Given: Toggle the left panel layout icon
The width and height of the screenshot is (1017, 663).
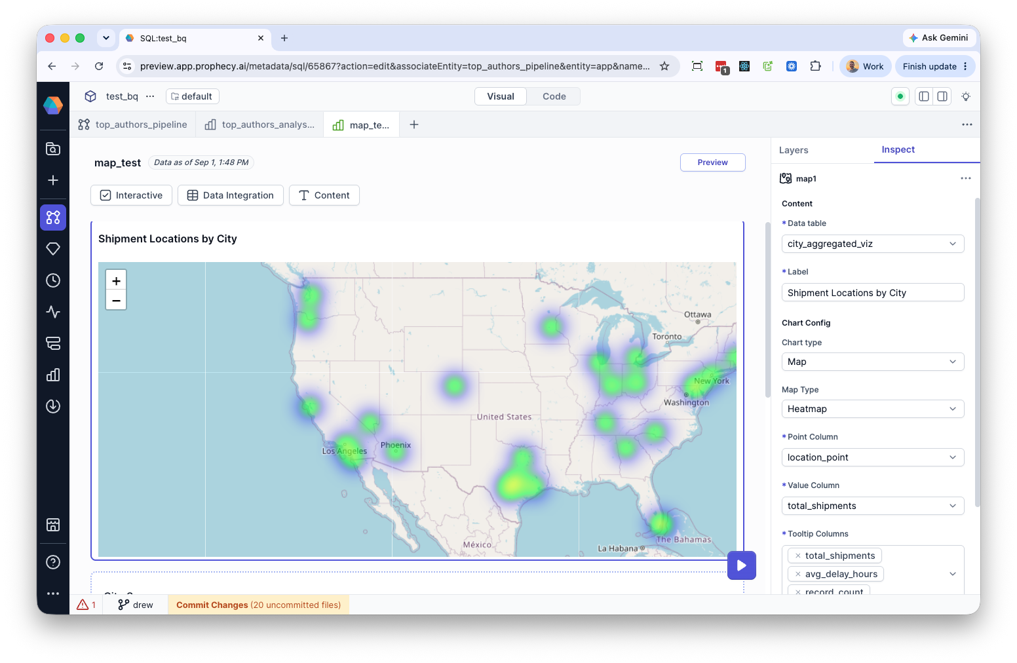Looking at the screenshot, I should [924, 96].
